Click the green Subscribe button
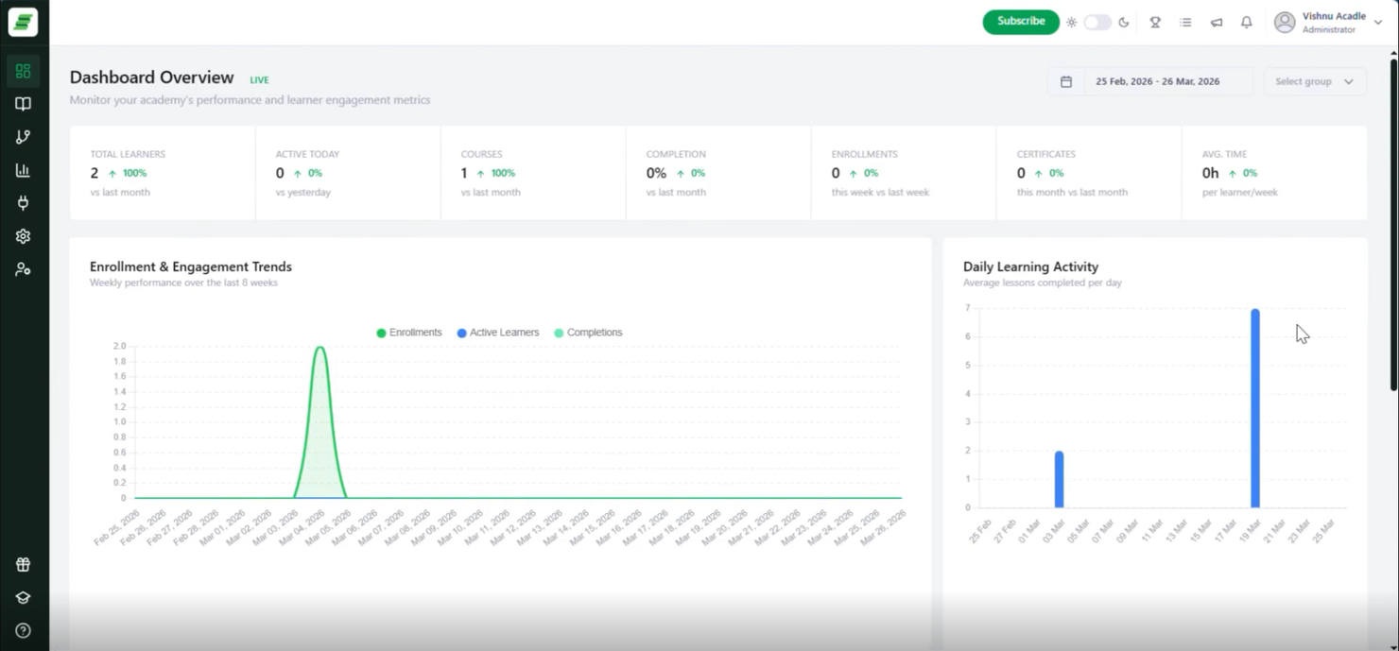This screenshot has width=1399, height=651. point(1020,22)
